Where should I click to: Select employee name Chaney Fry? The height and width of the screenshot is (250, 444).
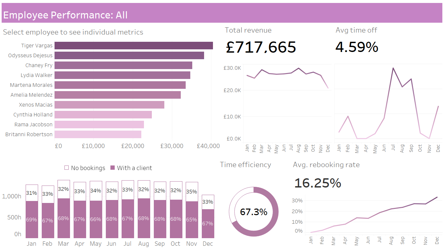click(39, 65)
